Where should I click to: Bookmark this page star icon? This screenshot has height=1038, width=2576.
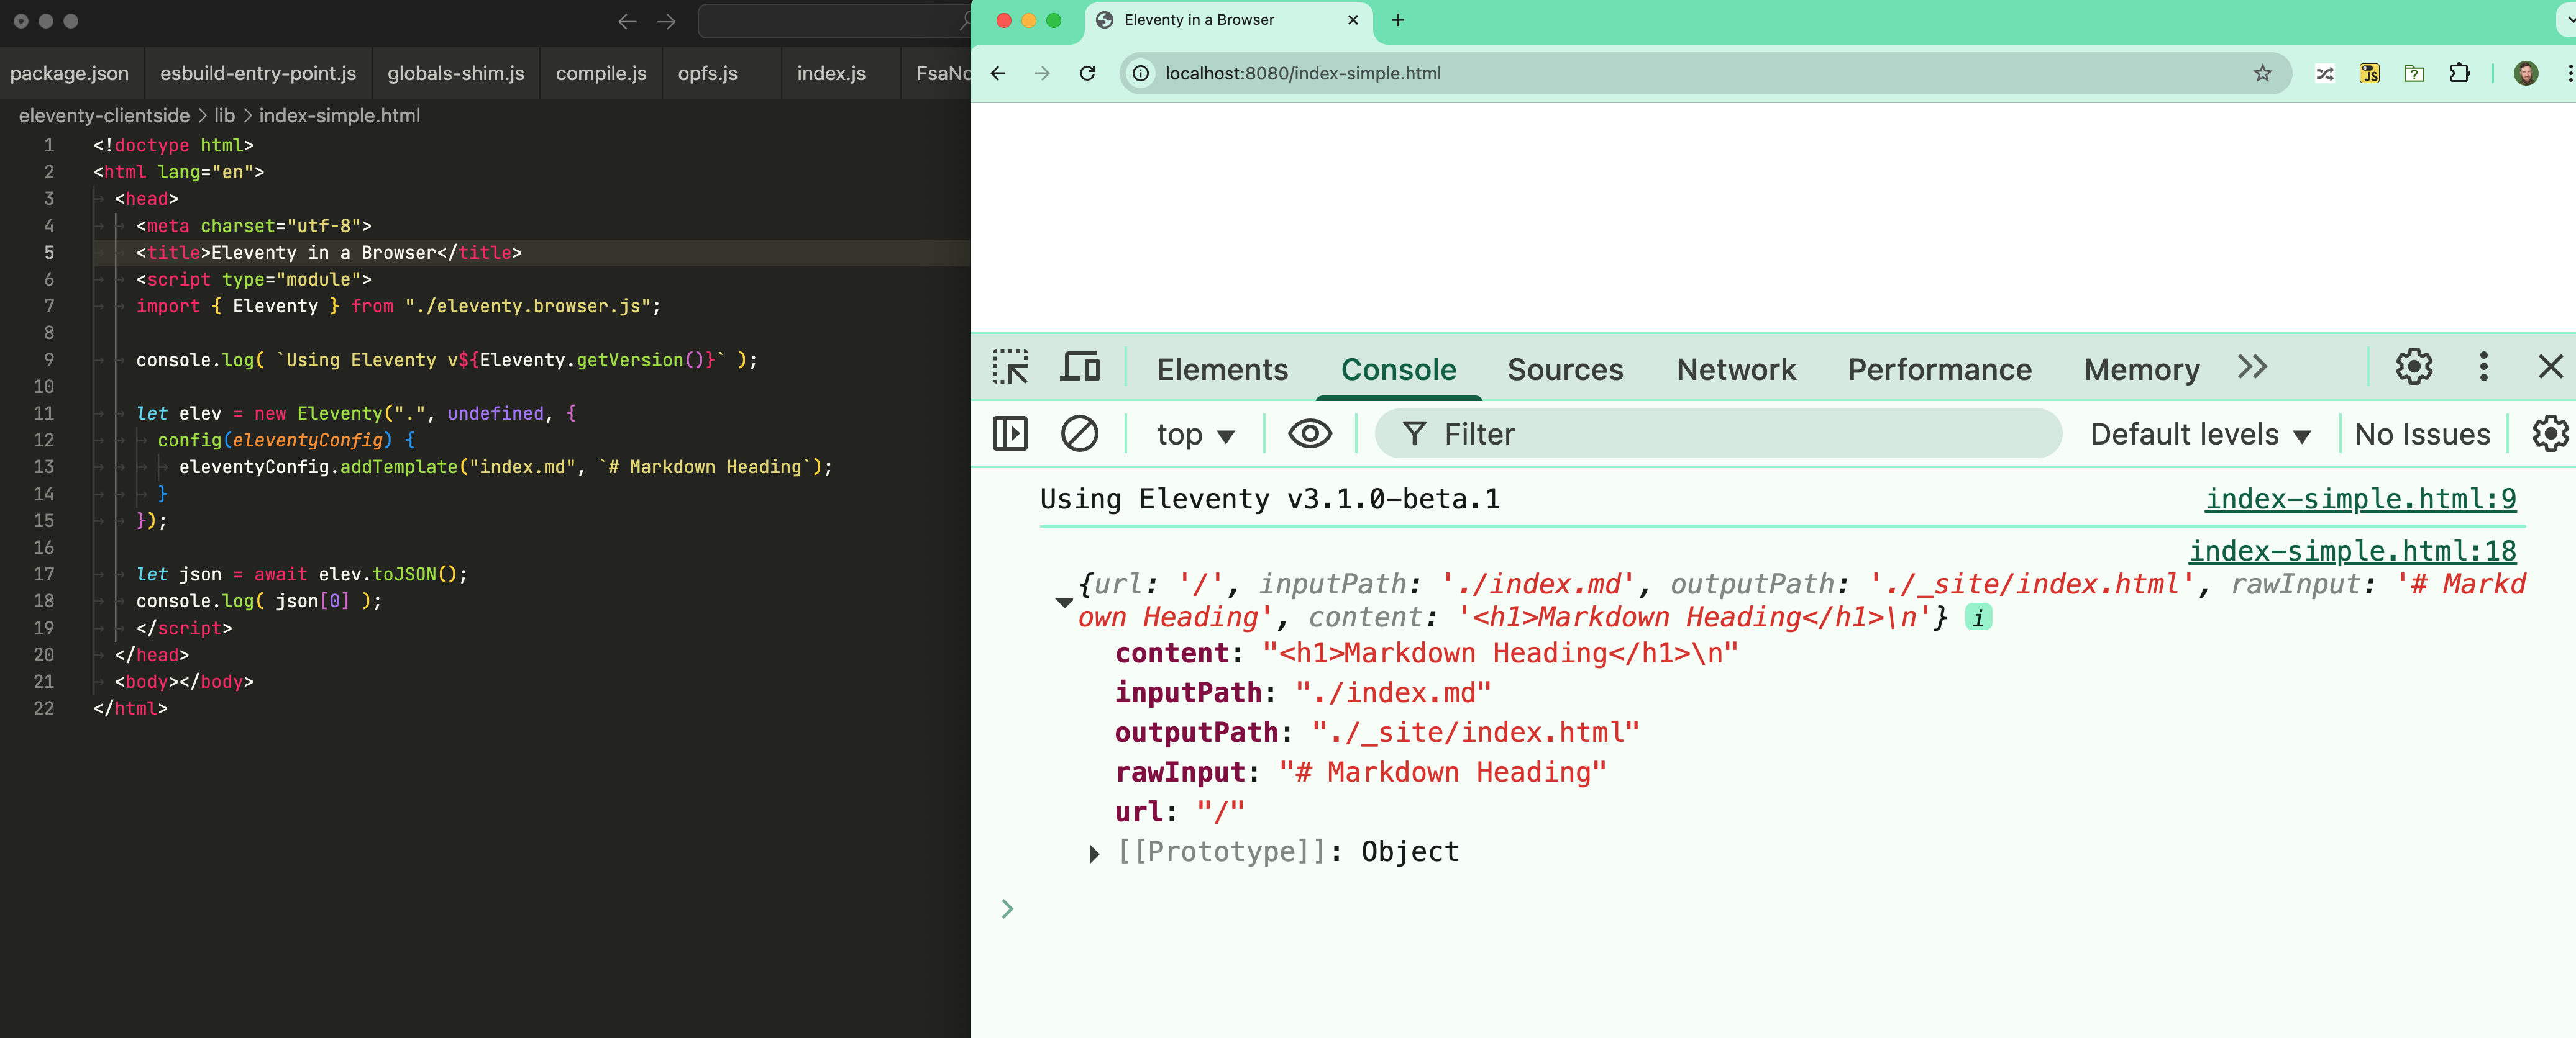point(2262,73)
